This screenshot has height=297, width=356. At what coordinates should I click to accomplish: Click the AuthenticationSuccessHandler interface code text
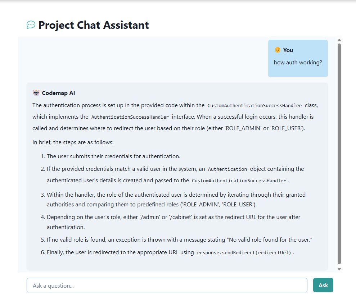pos(130,117)
